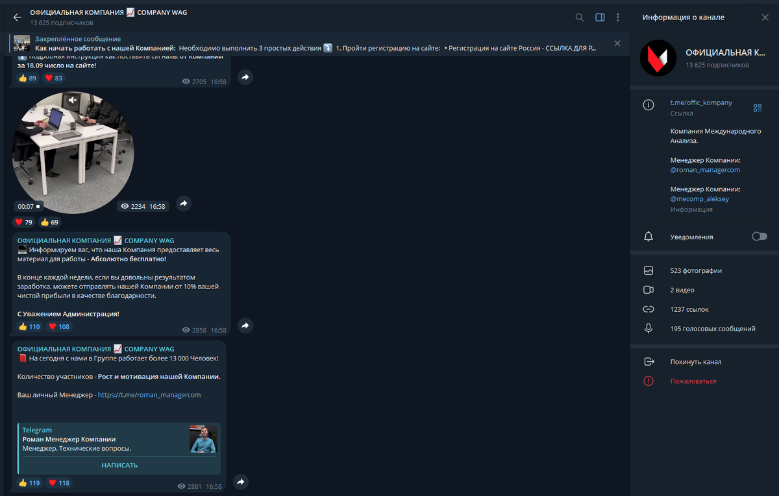The width and height of the screenshot is (779, 496).
Task: Unmute the round video message
Action: [x=73, y=100]
